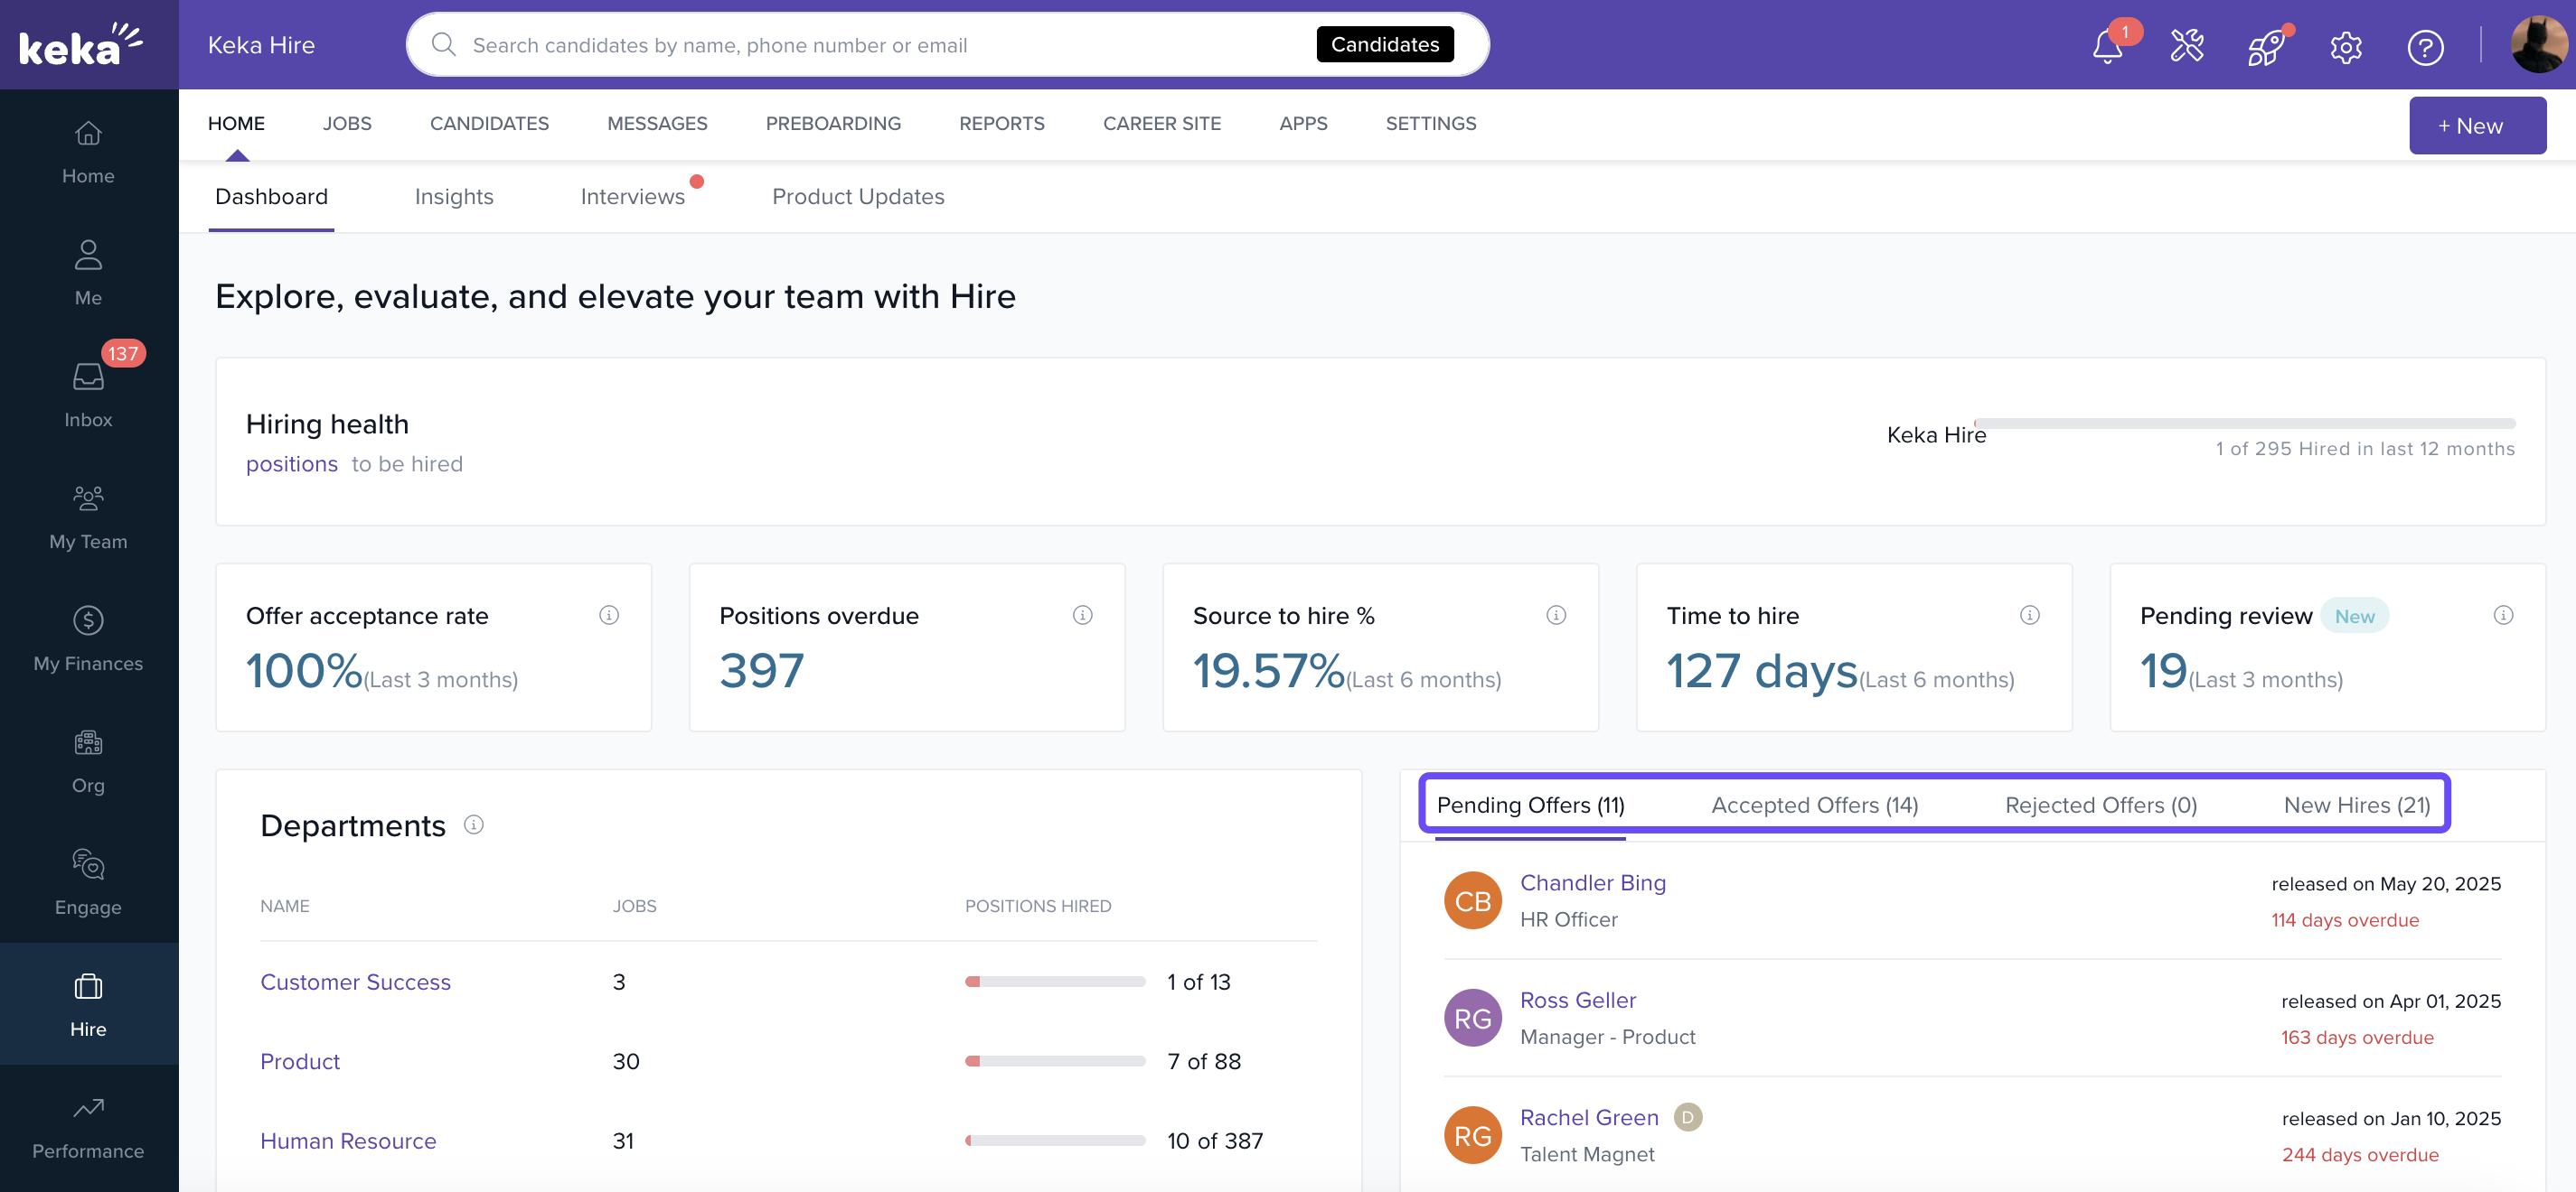Open the crossed tools icon
Image resolution: width=2576 pixels, height=1192 pixels.
pyautogui.click(x=2186, y=45)
